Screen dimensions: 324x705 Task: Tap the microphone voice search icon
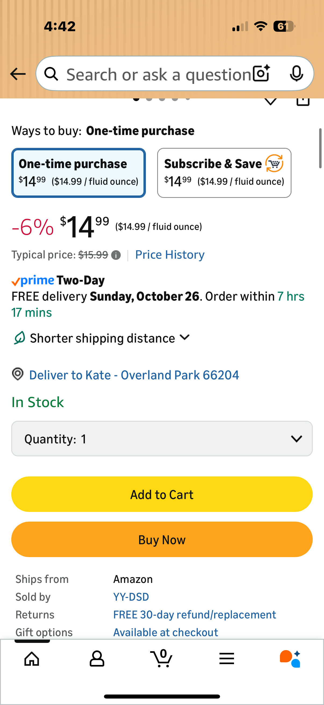pyautogui.click(x=296, y=74)
